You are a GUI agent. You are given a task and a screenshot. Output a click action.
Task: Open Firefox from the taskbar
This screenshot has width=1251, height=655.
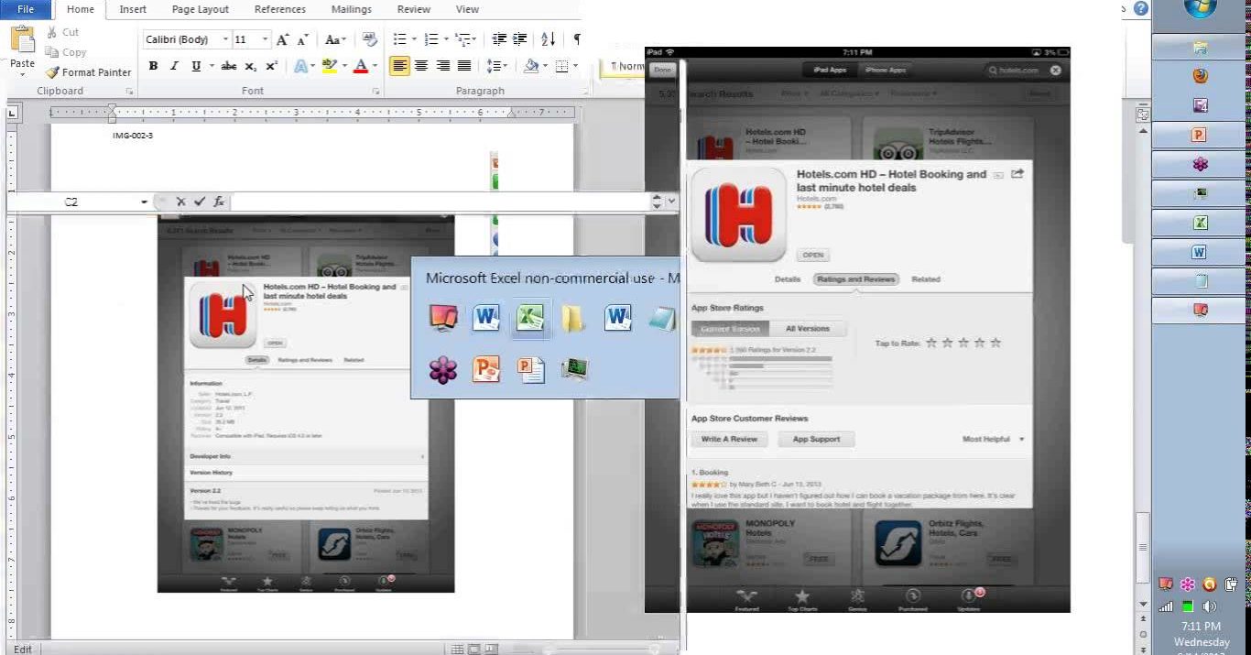point(1200,76)
